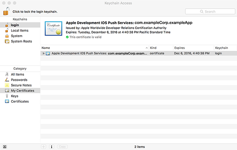Click the My Certificates icon

point(7,90)
